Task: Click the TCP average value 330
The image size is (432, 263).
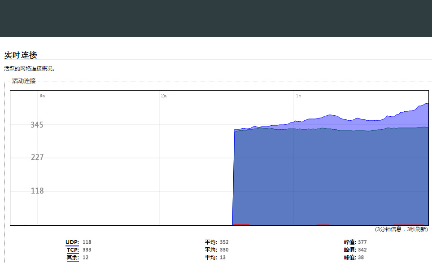Action: (x=224, y=250)
